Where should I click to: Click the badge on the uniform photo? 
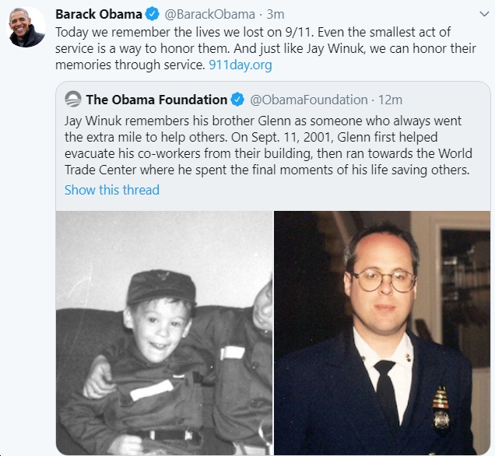point(441,409)
